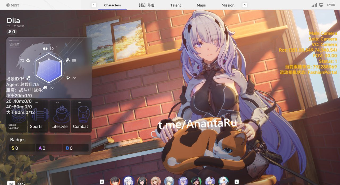Select the white-haired portrait with orange hairclip
340x185 pixels.
pos(223,181)
